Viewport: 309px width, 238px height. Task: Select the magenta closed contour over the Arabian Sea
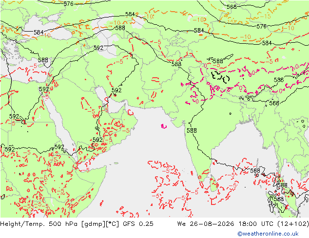tap(164, 126)
